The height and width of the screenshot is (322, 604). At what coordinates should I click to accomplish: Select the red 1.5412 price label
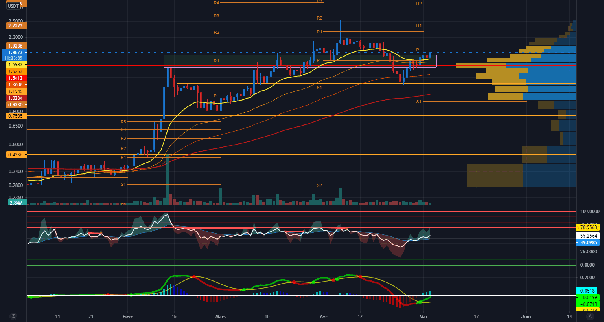tap(17, 78)
